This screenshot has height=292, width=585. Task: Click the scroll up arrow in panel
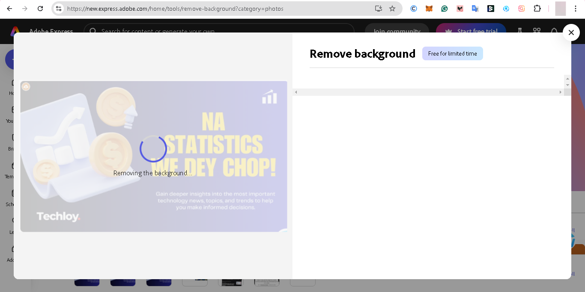click(567, 79)
